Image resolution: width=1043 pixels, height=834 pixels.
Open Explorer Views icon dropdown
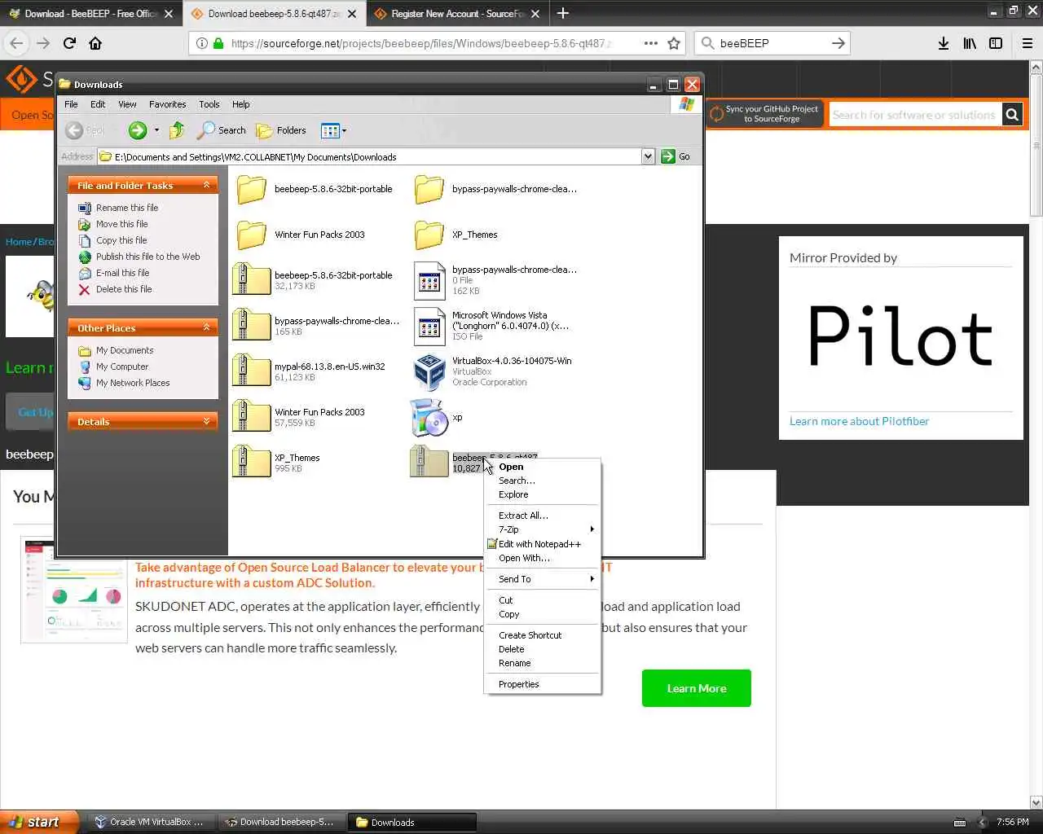(x=333, y=130)
